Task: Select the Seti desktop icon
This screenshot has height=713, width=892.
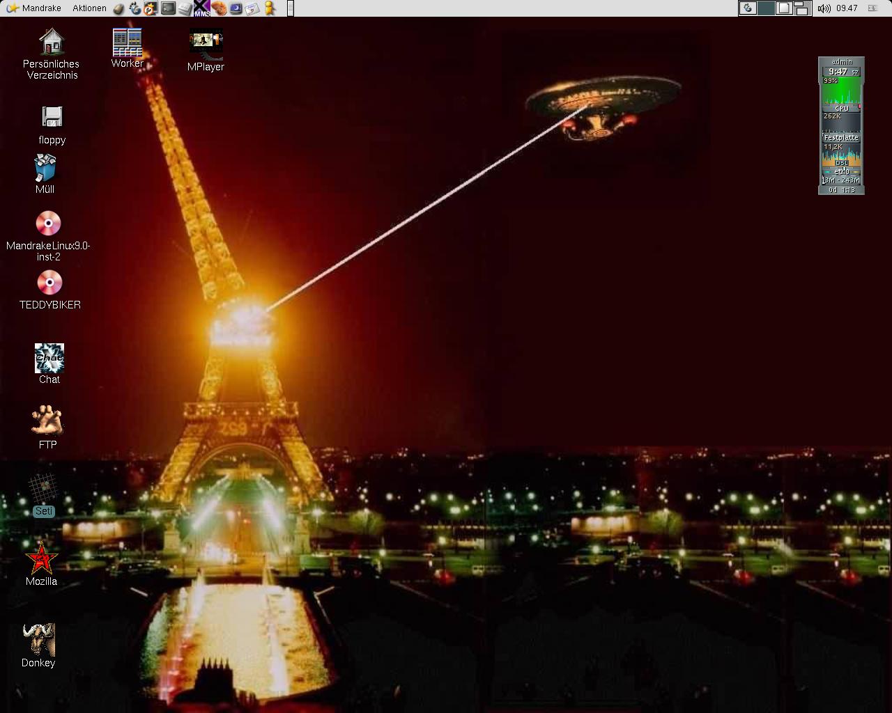Action: click(x=43, y=495)
